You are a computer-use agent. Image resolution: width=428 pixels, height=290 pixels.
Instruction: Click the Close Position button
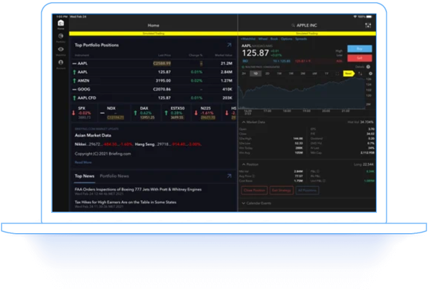(x=254, y=190)
